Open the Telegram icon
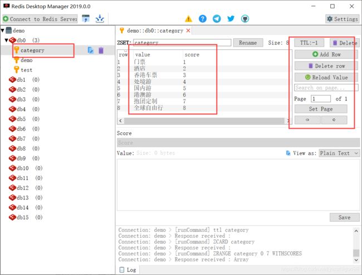The width and height of the screenshot is (362, 275). 217,19
